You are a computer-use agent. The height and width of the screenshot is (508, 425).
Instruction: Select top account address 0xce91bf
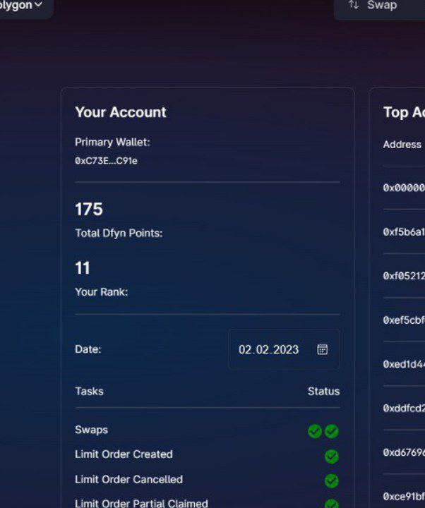point(404,496)
